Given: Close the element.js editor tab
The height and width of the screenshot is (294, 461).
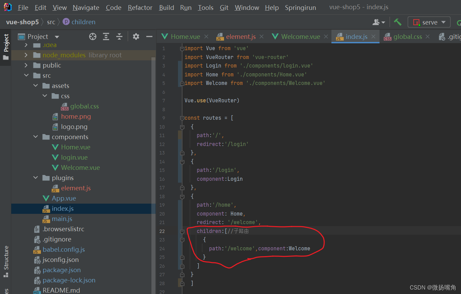Looking at the screenshot, I should [262, 36].
